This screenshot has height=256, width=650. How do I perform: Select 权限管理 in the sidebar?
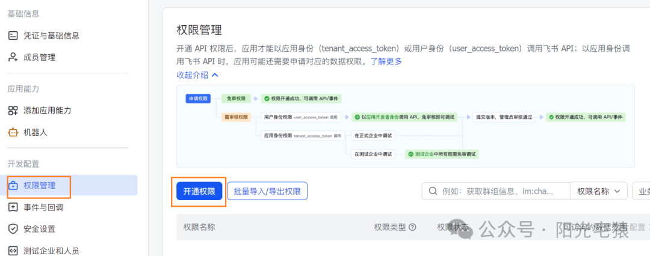pos(69,185)
